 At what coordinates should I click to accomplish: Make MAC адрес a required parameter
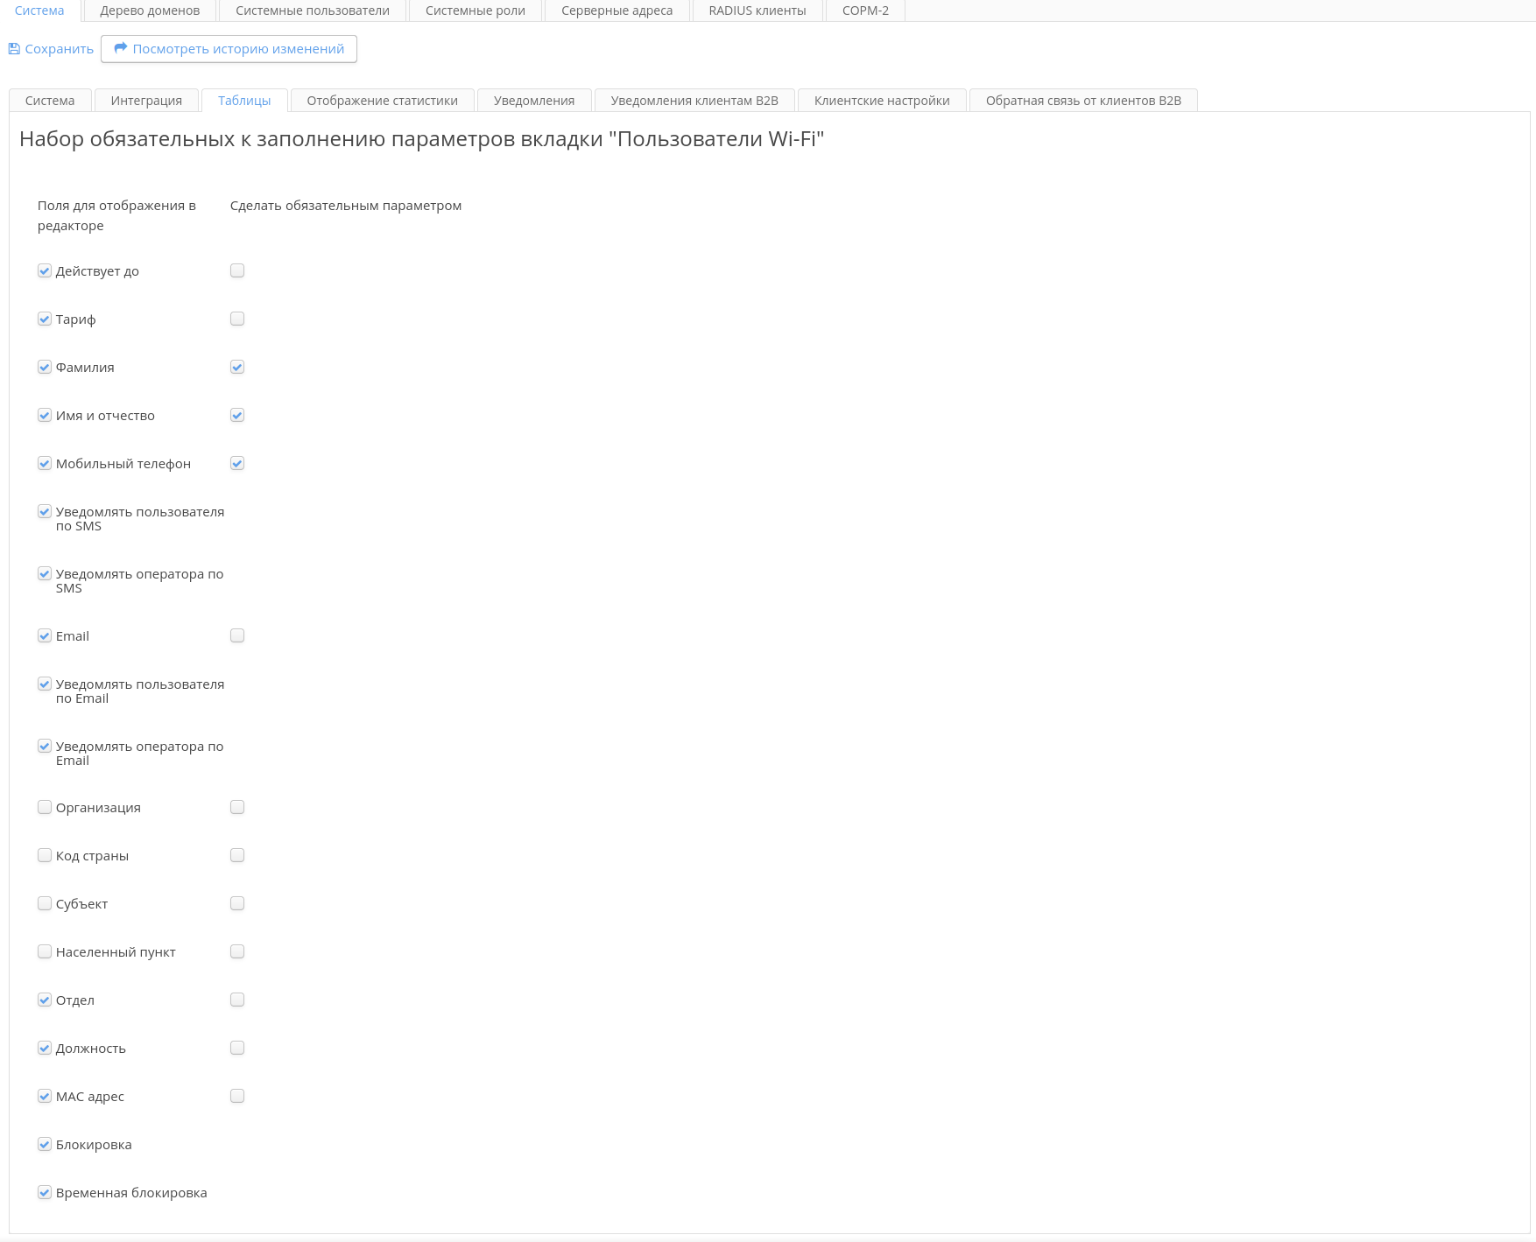237,1096
